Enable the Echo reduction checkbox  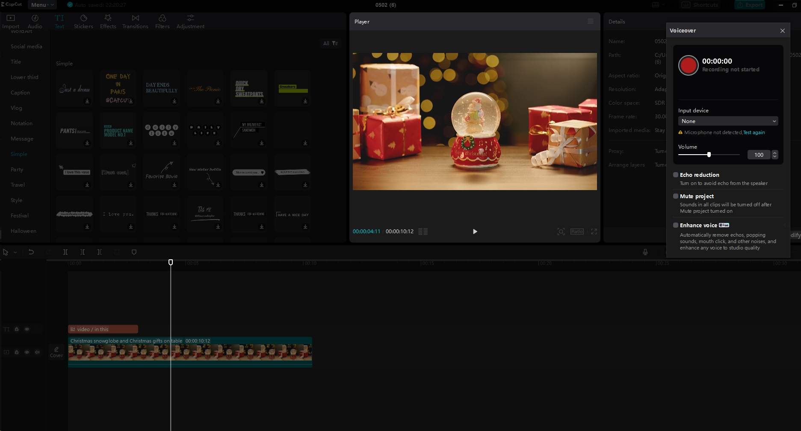tap(676, 175)
